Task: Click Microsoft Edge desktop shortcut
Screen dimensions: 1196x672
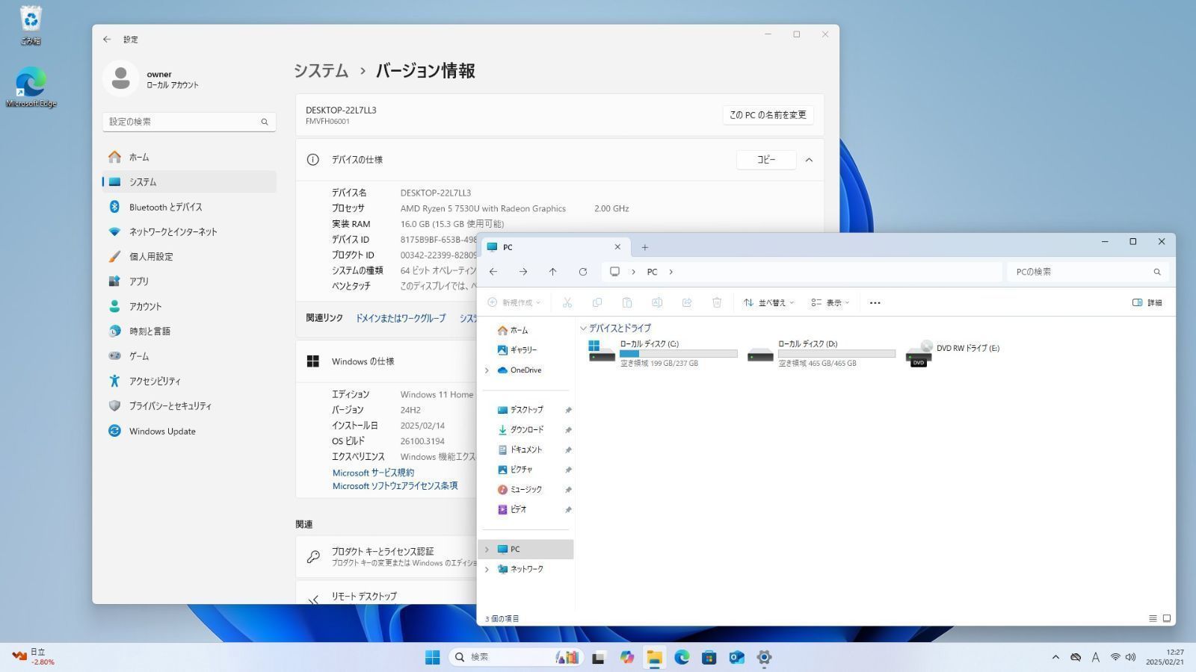Action: point(31,87)
